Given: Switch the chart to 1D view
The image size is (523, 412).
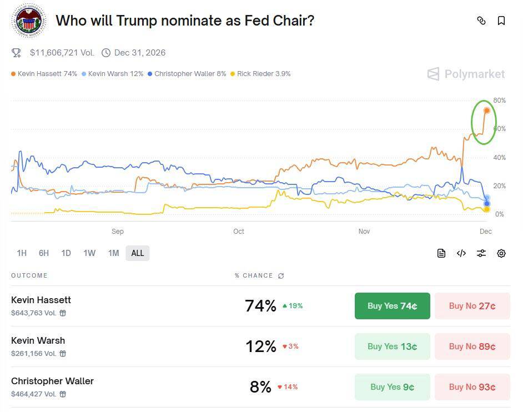Looking at the screenshot, I should (66, 253).
